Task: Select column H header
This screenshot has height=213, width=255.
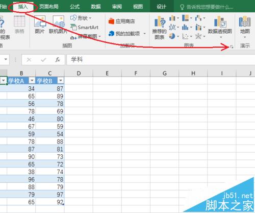Action: tap(193, 73)
